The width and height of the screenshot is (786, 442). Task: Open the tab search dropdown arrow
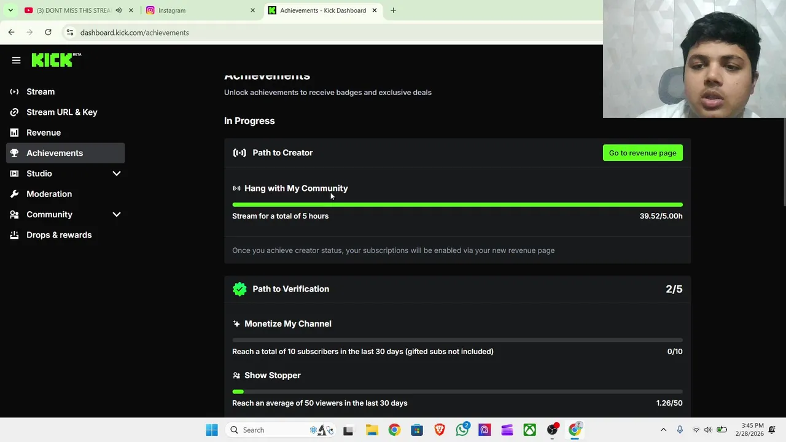point(10,10)
